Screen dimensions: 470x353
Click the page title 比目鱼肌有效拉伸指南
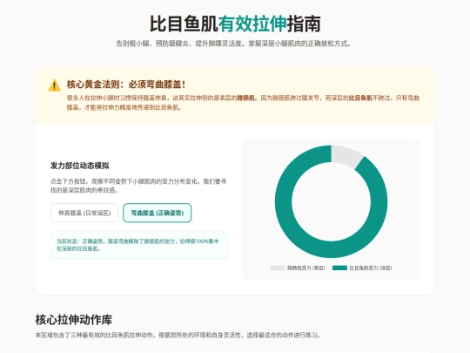click(235, 24)
